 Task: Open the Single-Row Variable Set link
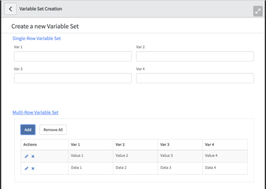(37, 38)
